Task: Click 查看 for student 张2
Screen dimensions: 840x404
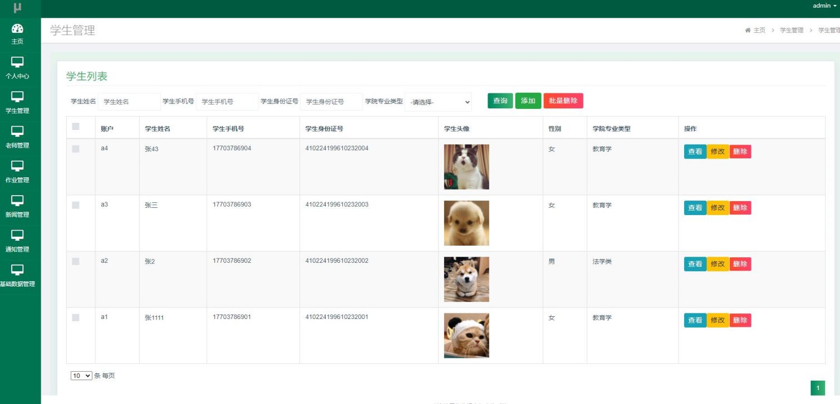Action: pos(695,264)
